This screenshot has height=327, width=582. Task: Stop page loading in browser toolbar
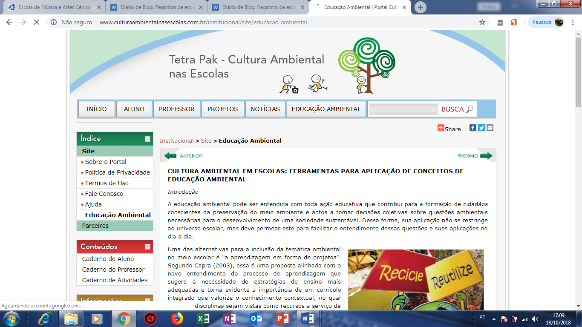click(37, 22)
